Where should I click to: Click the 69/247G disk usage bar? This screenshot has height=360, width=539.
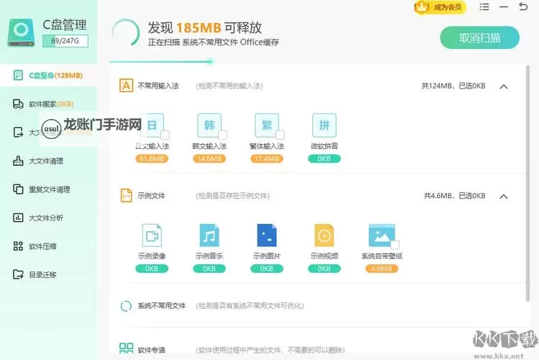(x=65, y=41)
